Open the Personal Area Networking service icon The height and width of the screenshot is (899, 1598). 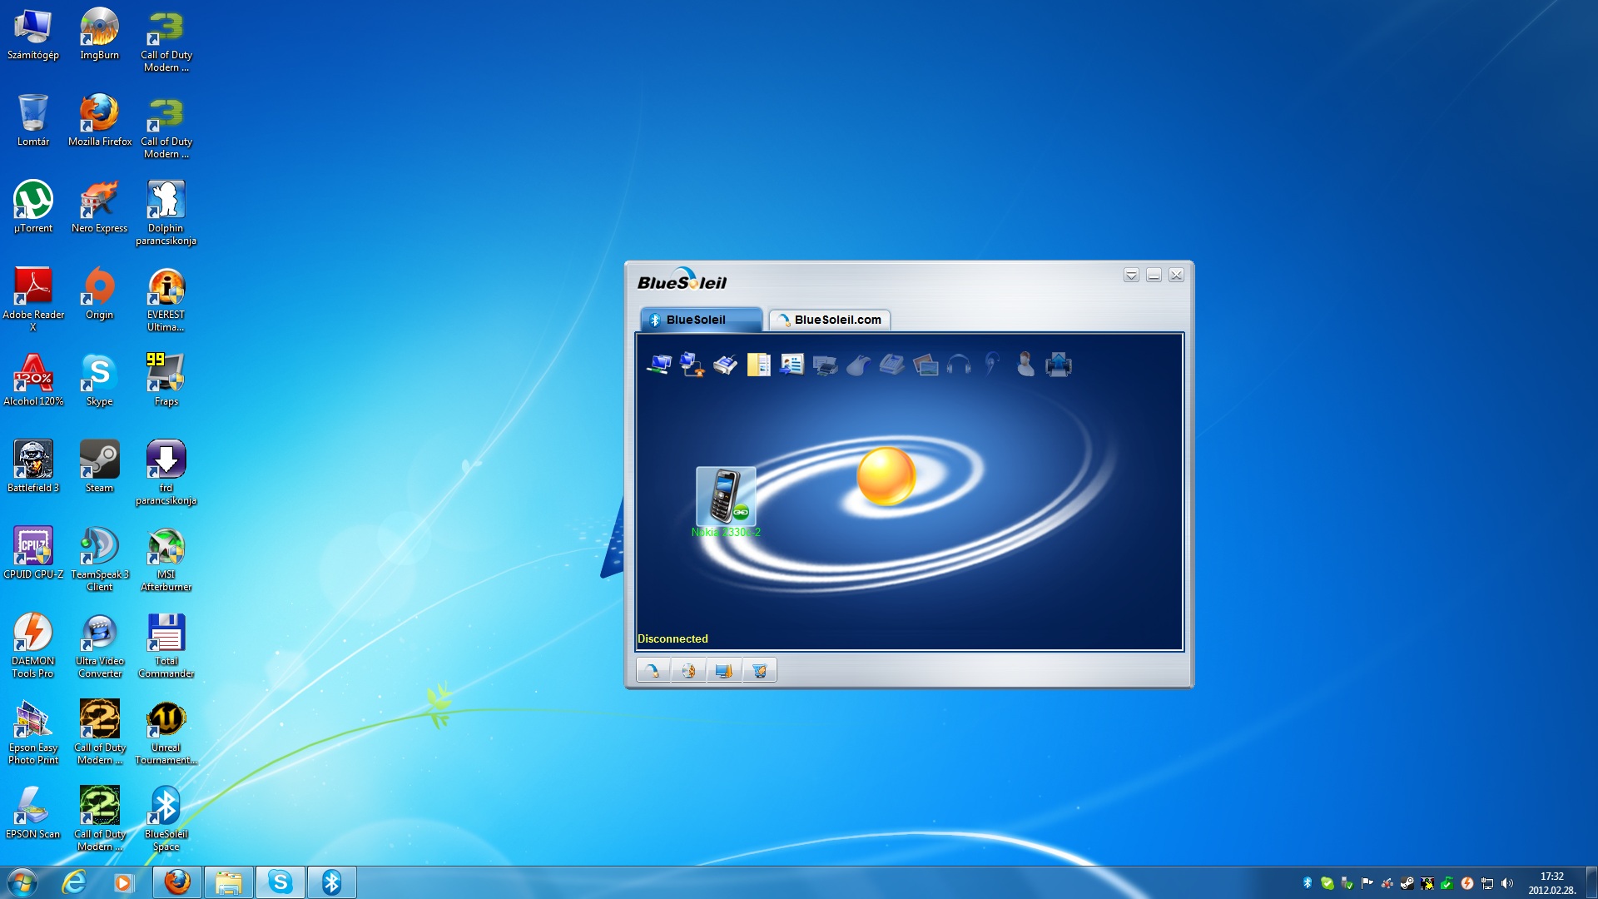[659, 365]
